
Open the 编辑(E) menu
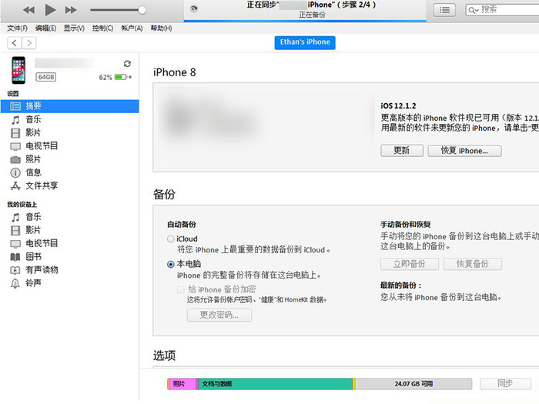point(45,28)
